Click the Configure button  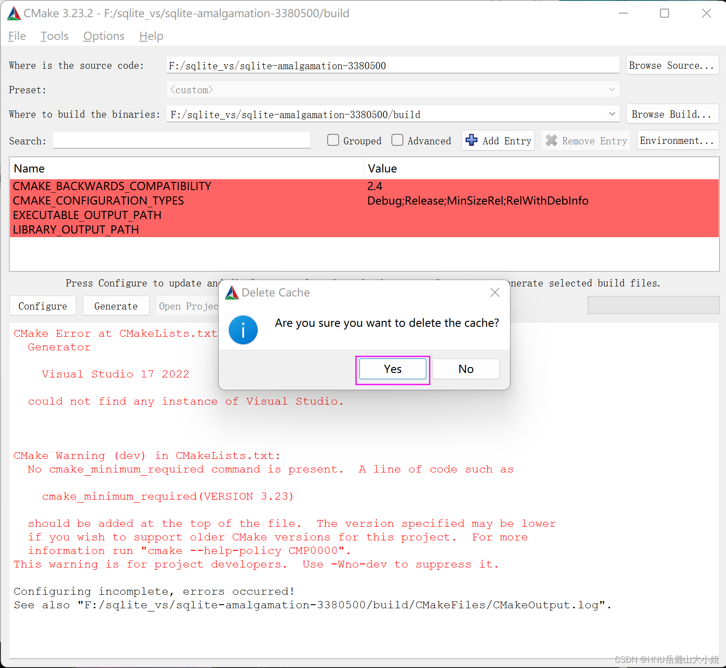tap(43, 306)
